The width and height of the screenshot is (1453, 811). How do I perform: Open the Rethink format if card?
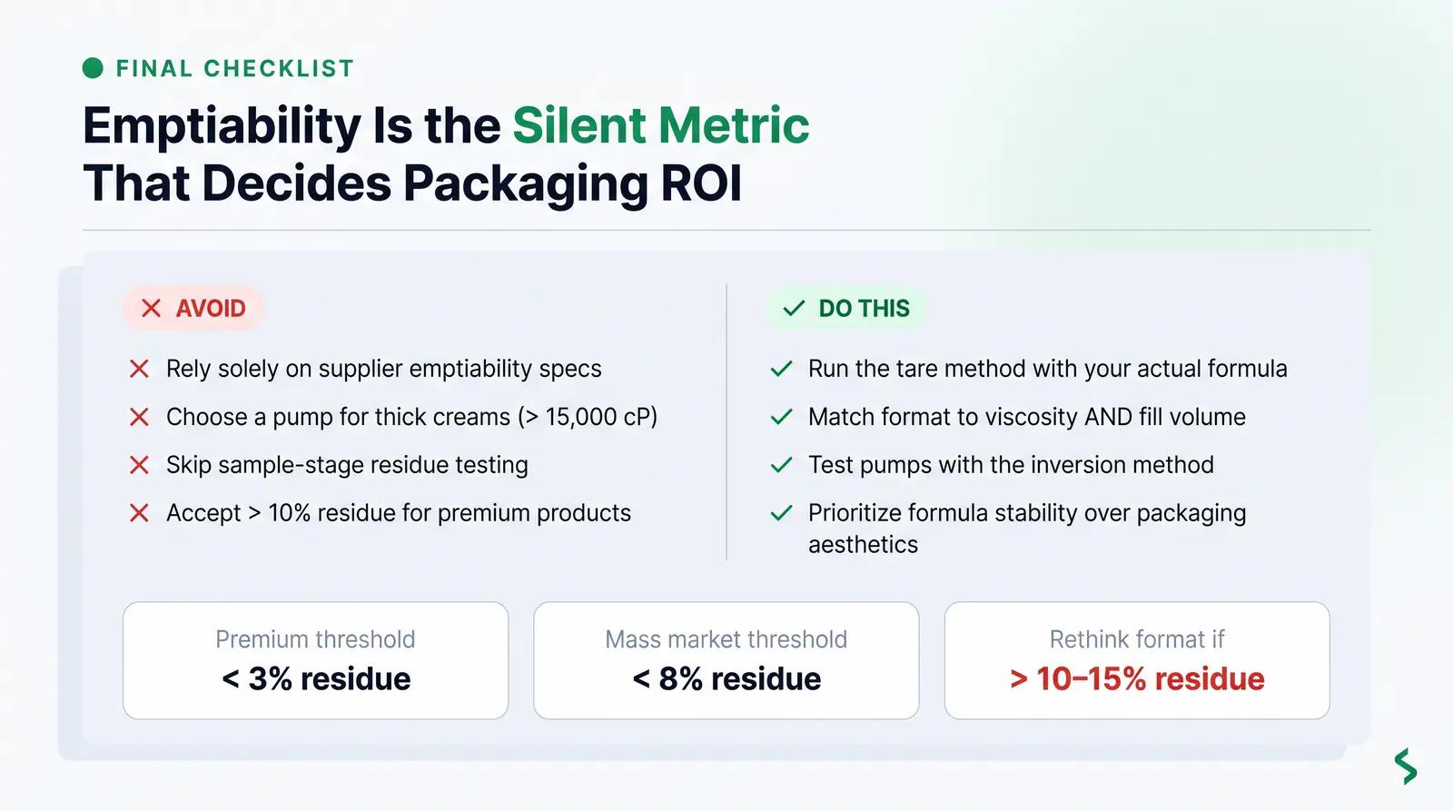[x=1137, y=660]
